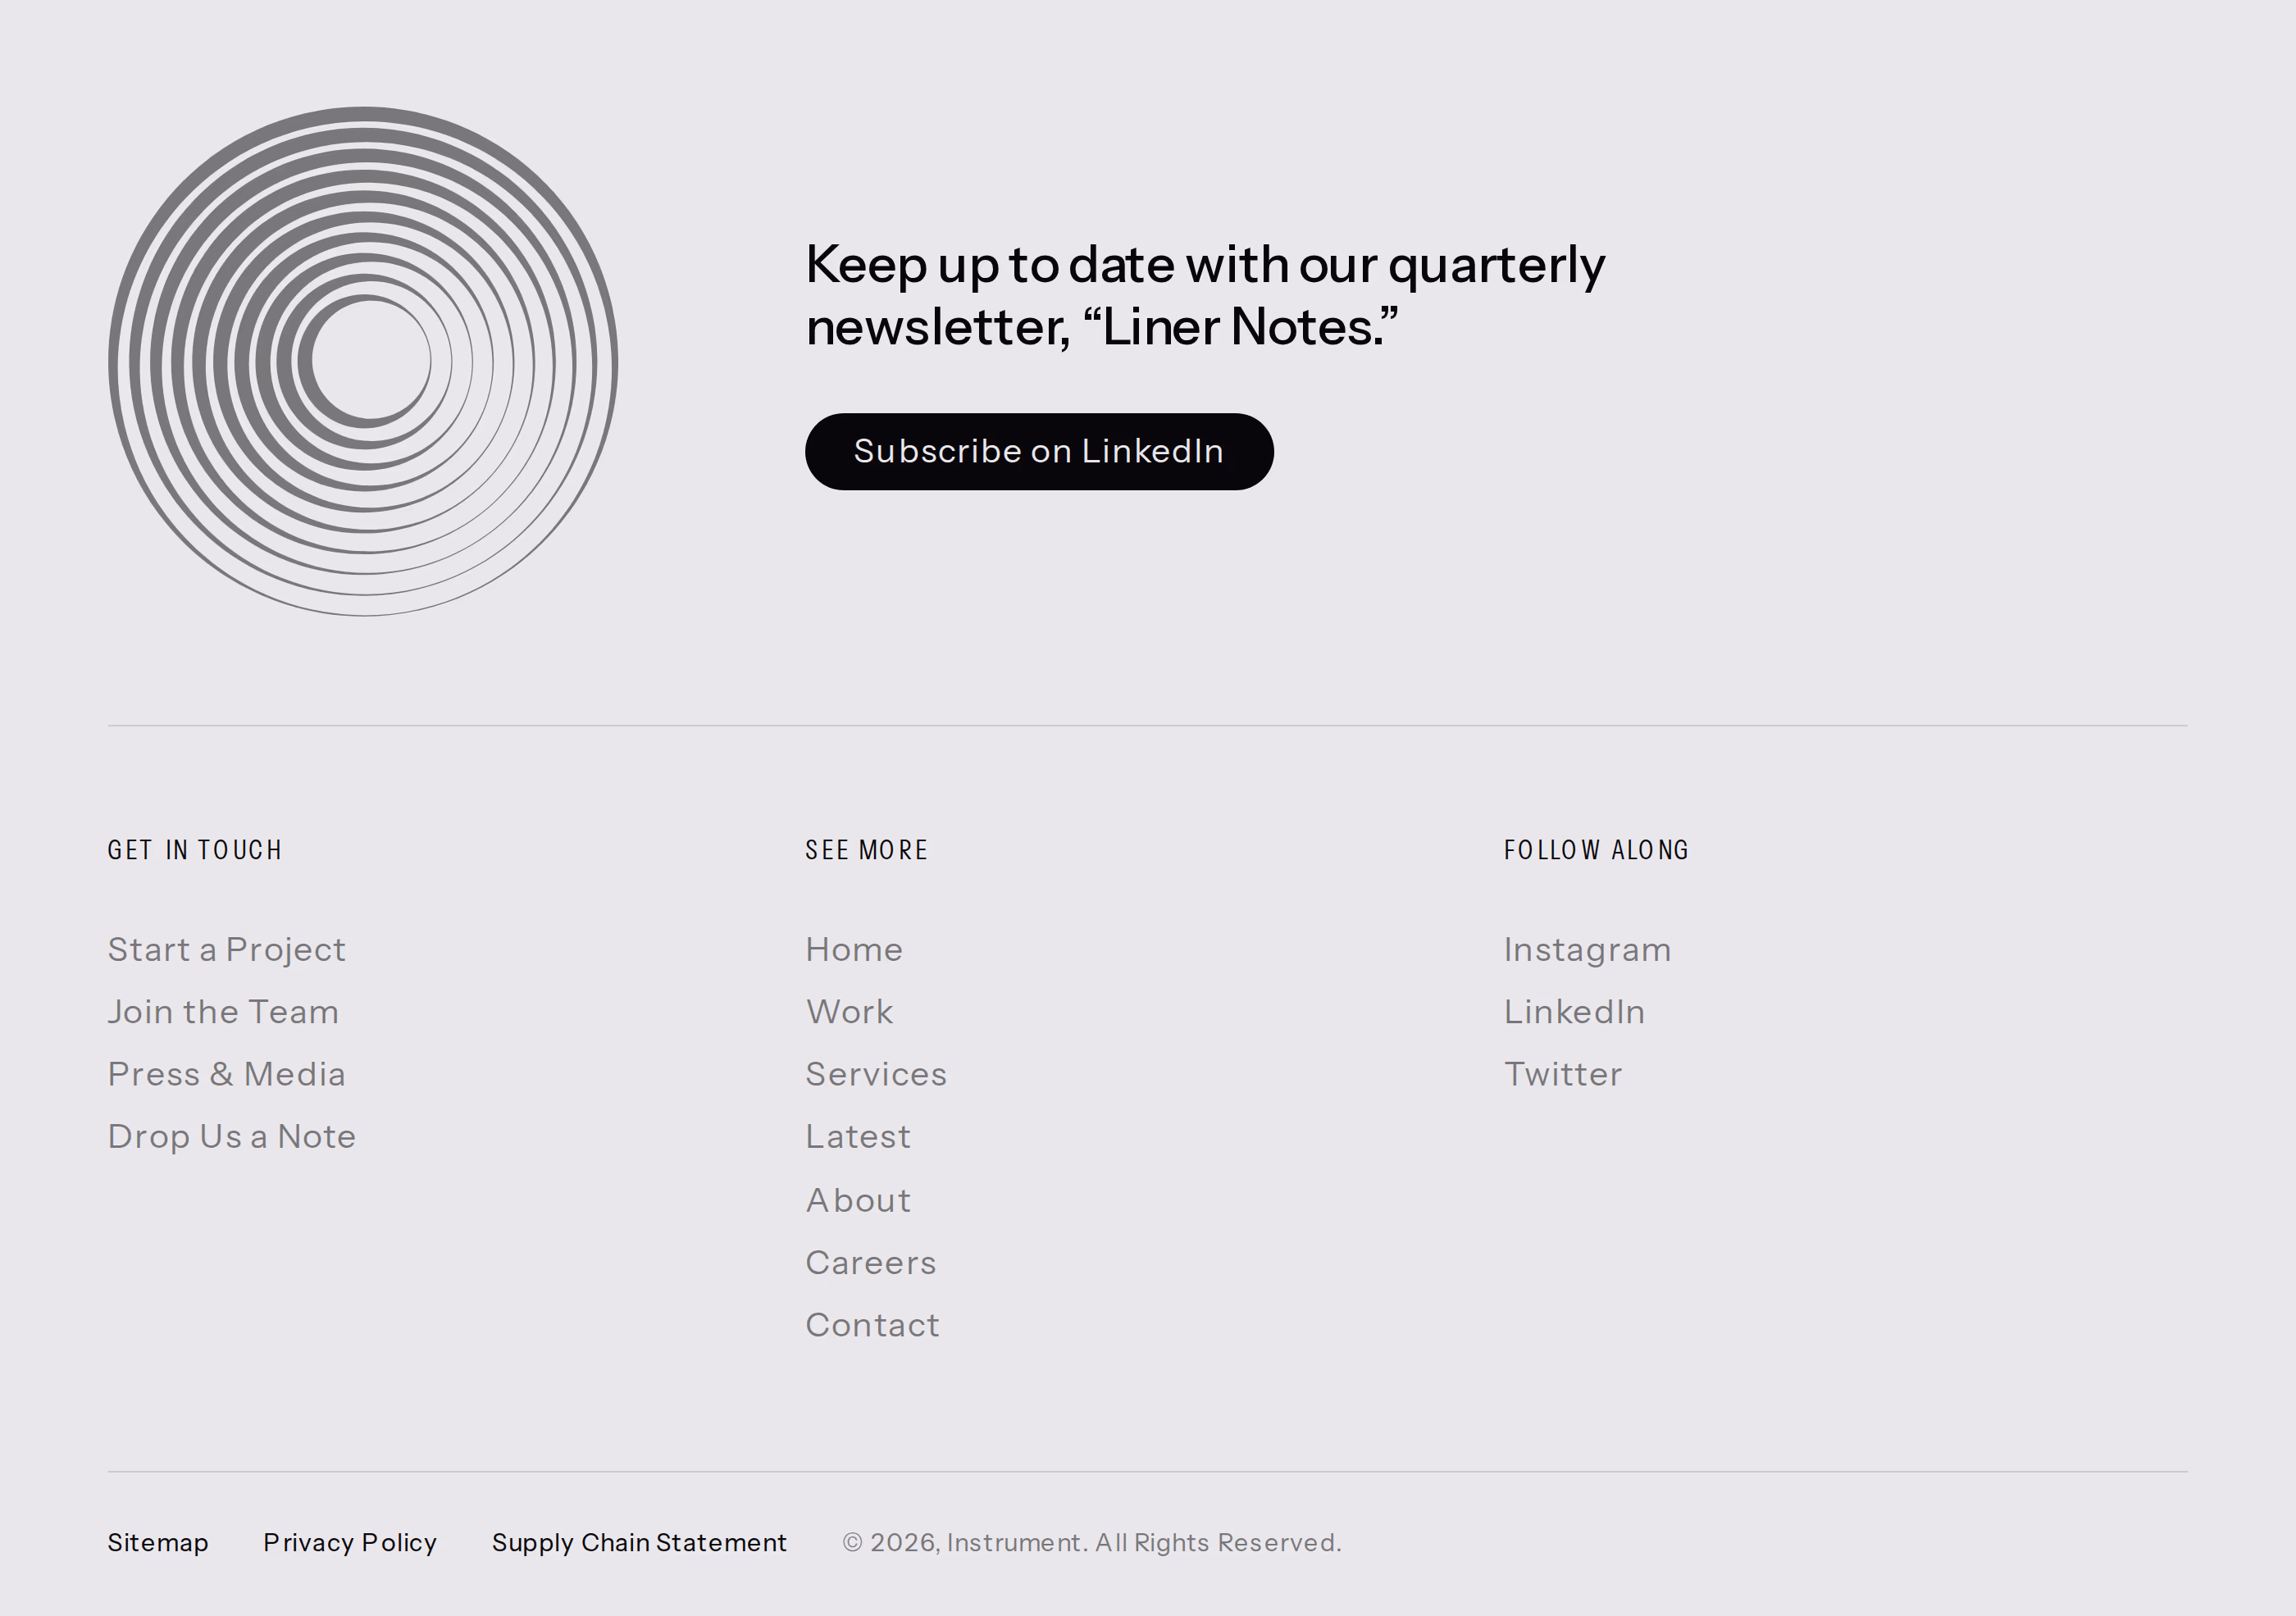
Task: Go to the Services page
Action: pos(876,1074)
